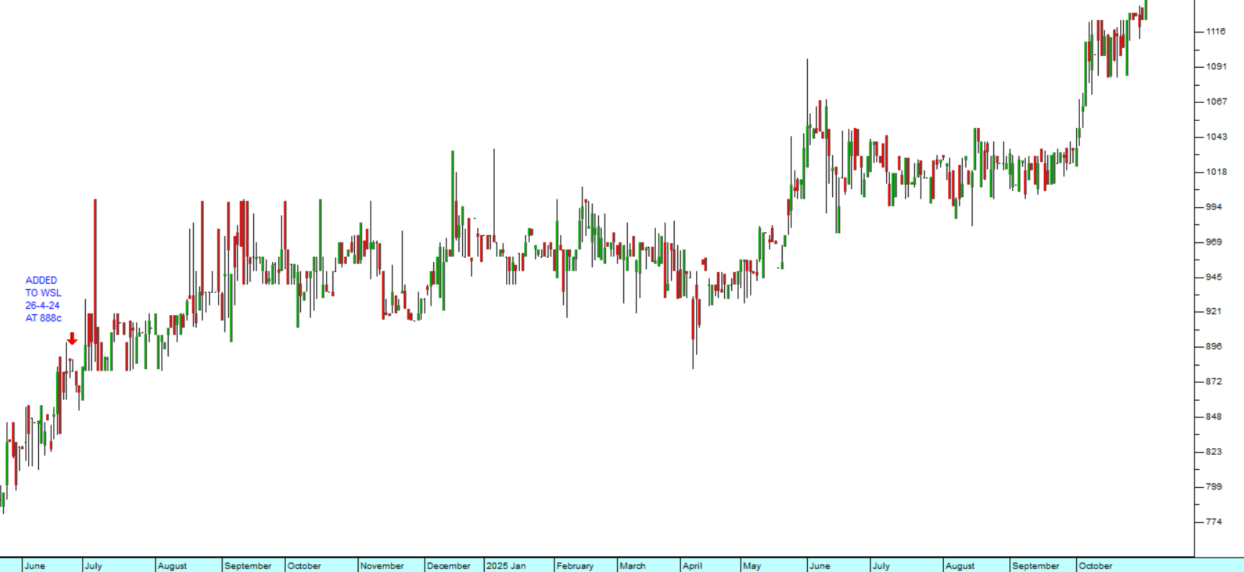The height and width of the screenshot is (572, 1244).
Task: Select the 921 price level label
Action: (x=1214, y=312)
